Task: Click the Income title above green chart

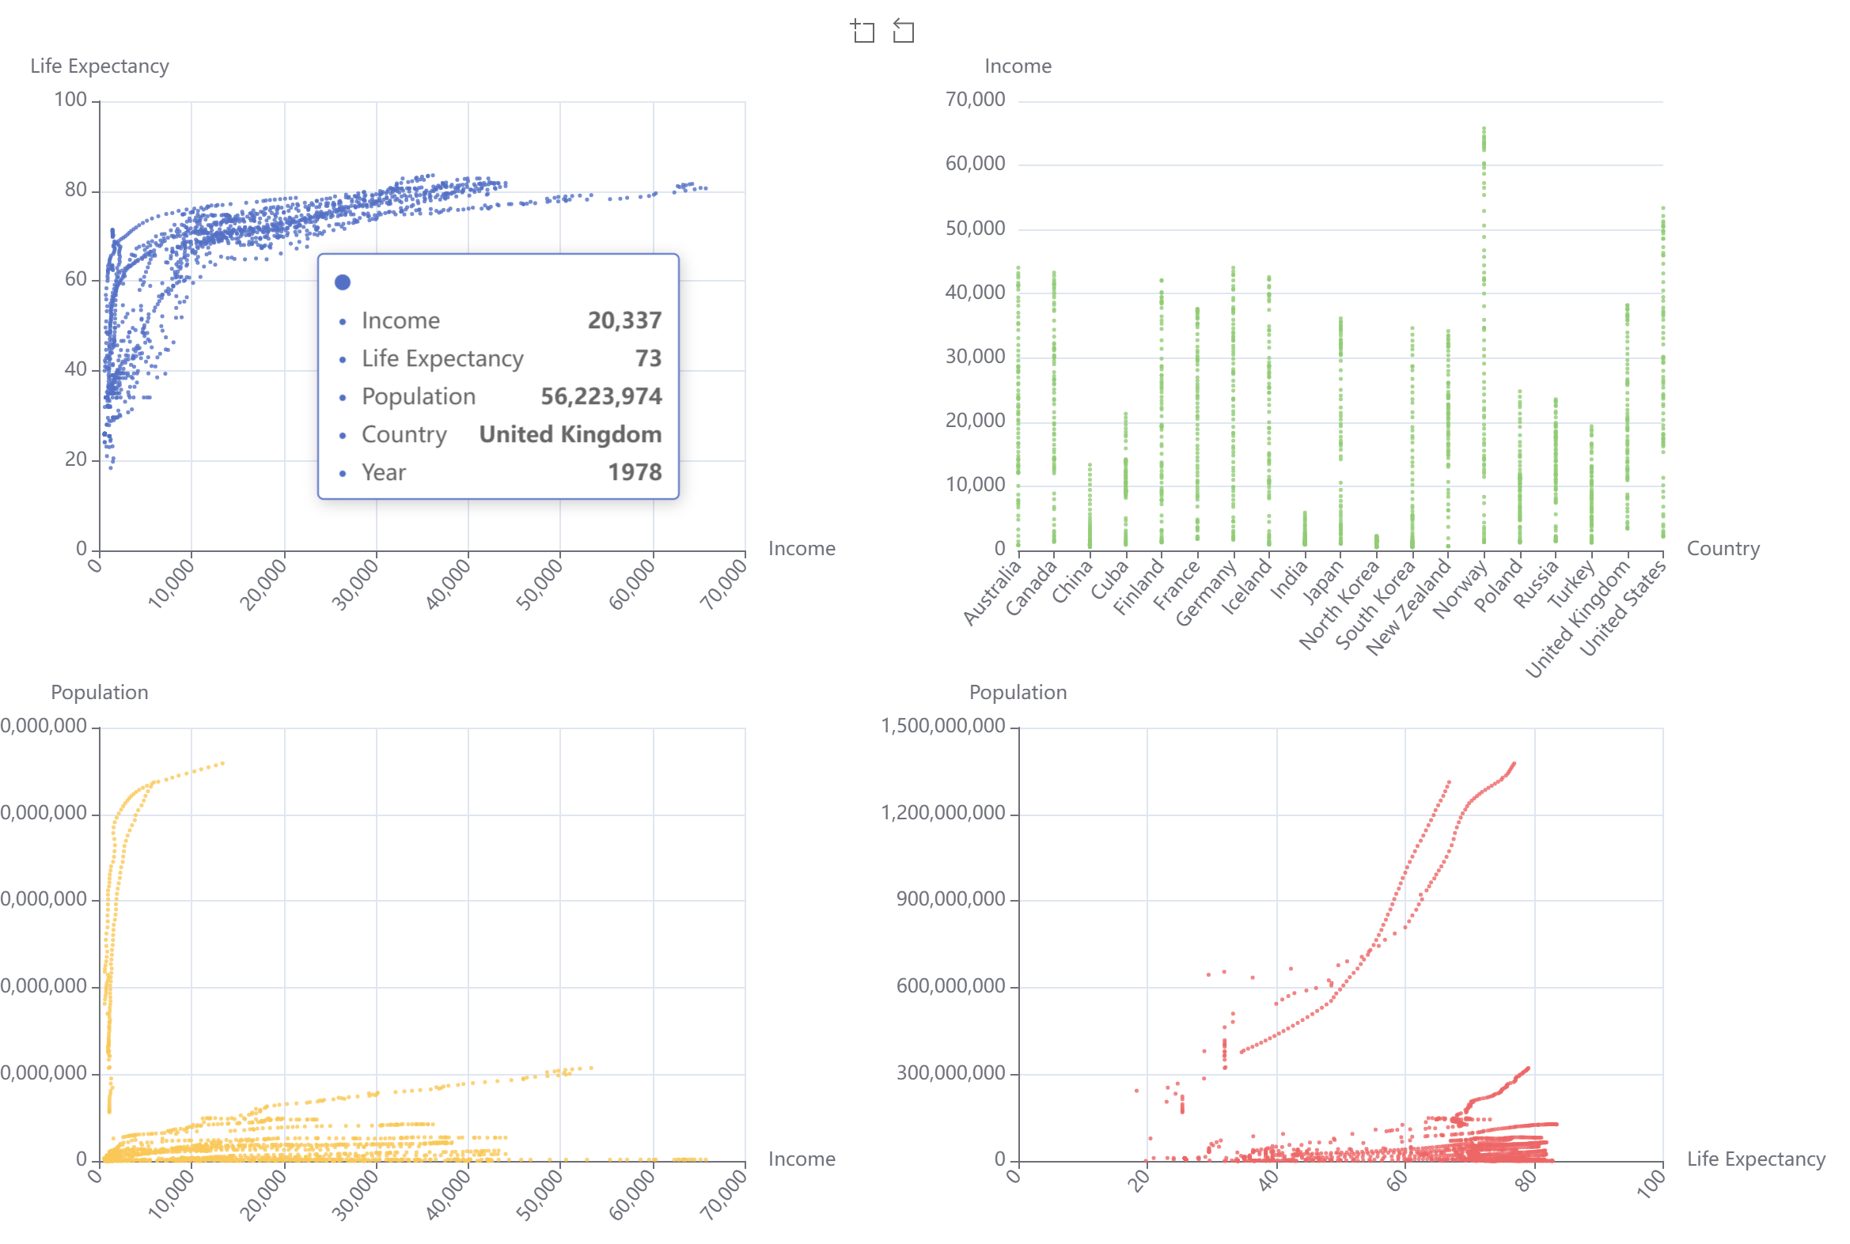Action: point(1018,66)
